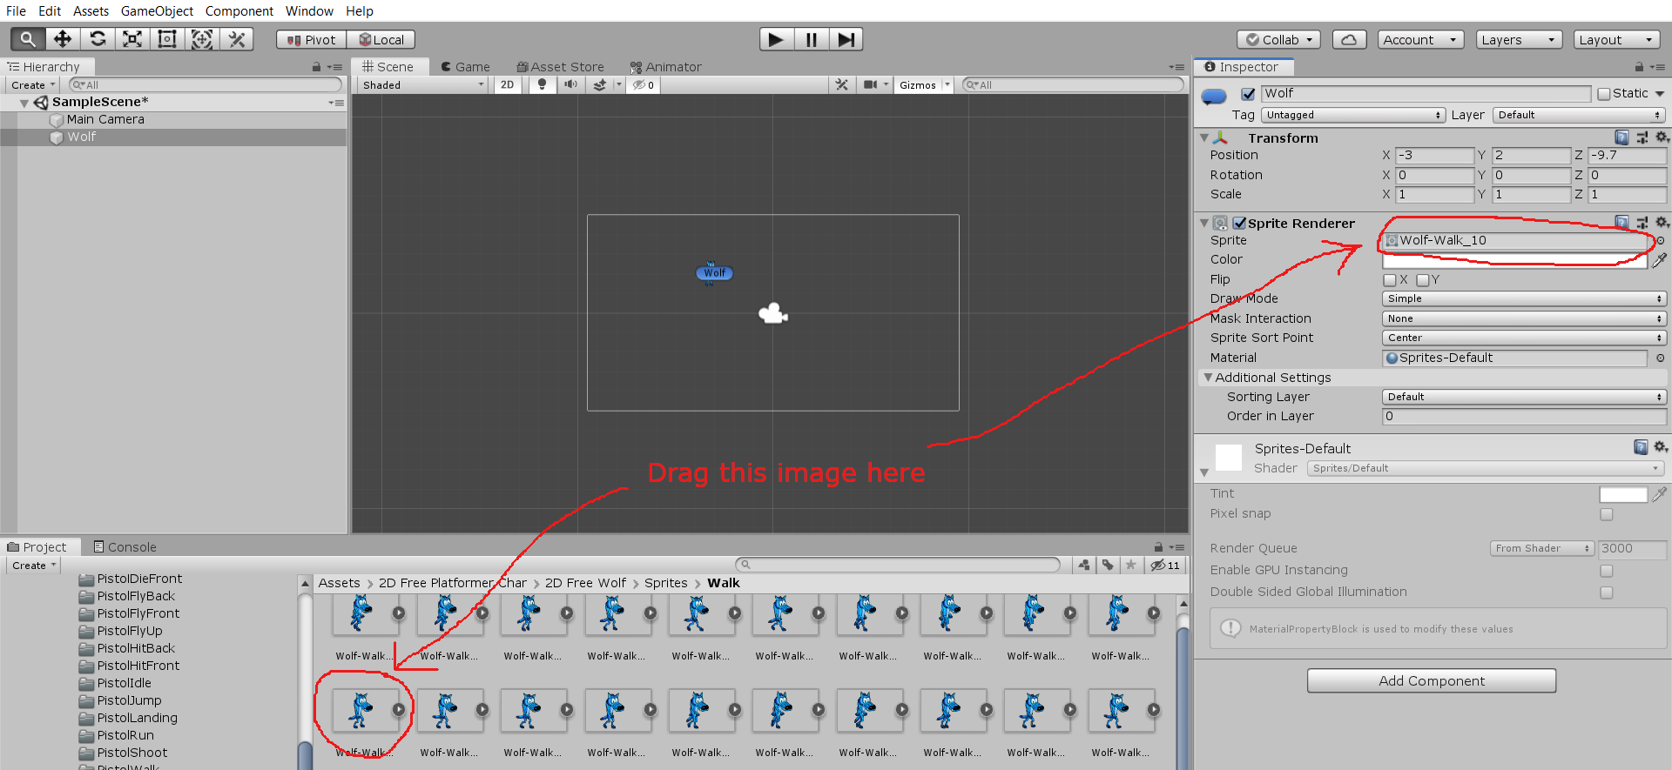Viewport: 1672px width, 770px height.
Task: Open the Draw Mode dropdown
Action: pos(1524,298)
